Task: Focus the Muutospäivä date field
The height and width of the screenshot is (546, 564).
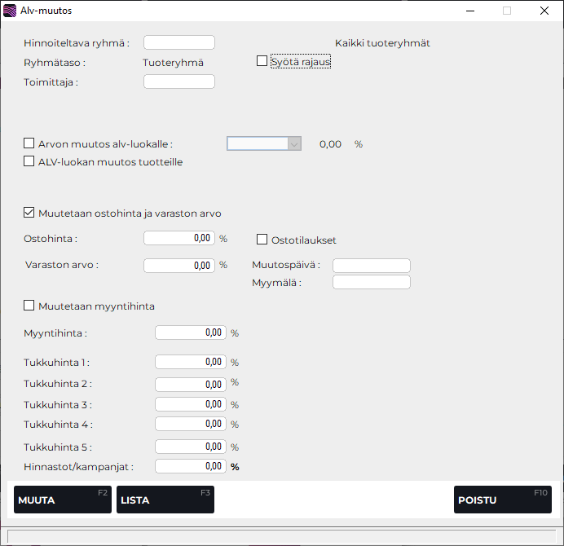Action: (x=371, y=266)
